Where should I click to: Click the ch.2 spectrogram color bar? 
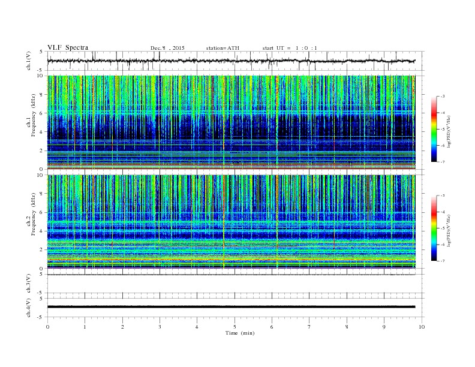coord(434,228)
